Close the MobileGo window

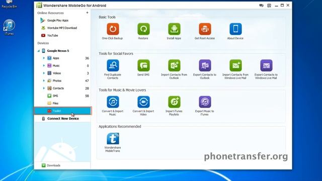(x=288, y=6)
